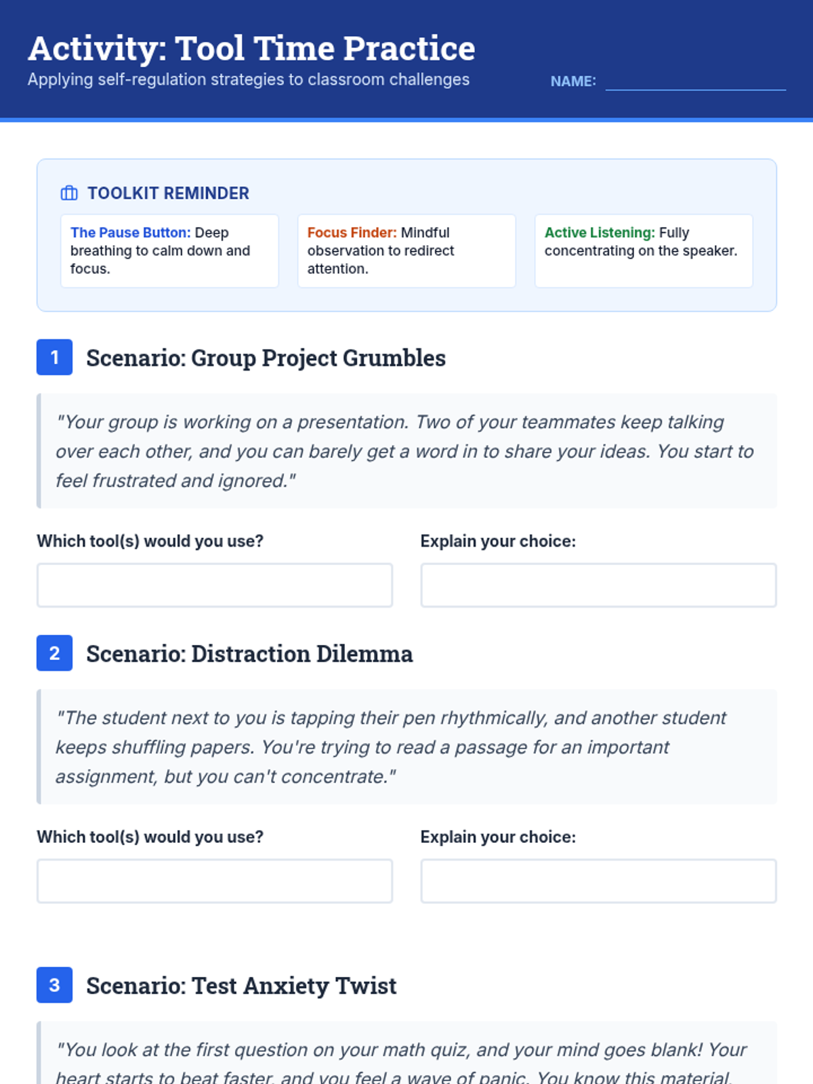Click the blue number 2 scenario badge

pyautogui.click(x=54, y=653)
